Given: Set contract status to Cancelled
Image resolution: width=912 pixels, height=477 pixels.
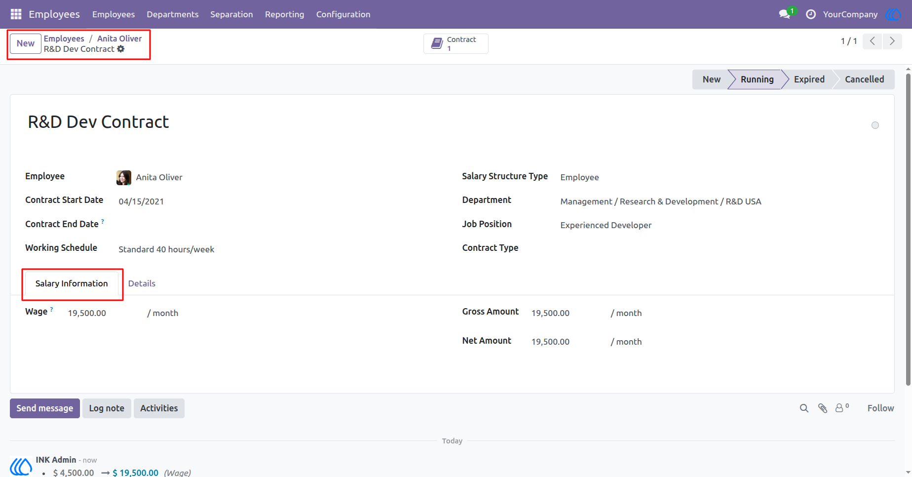Looking at the screenshot, I should pyautogui.click(x=864, y=79).
